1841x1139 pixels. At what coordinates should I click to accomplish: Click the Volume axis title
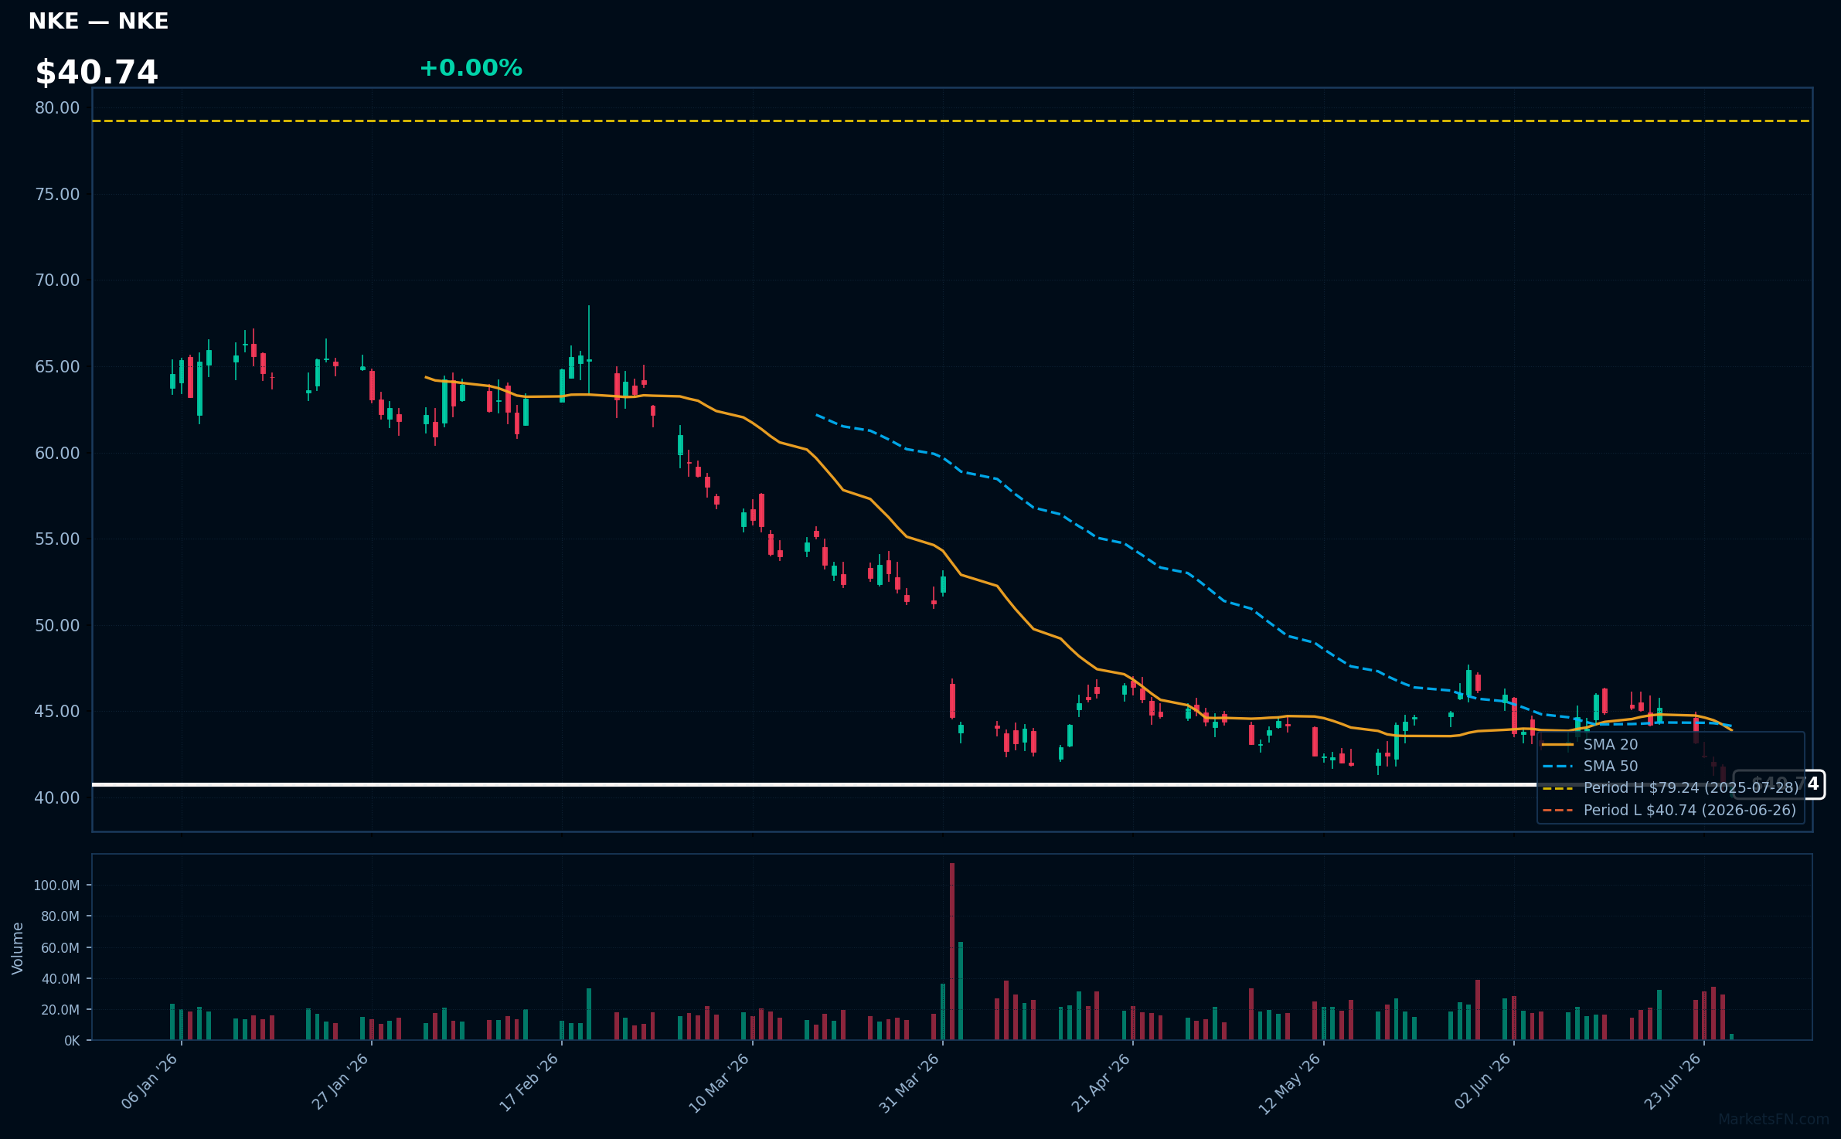click(18, 948)
